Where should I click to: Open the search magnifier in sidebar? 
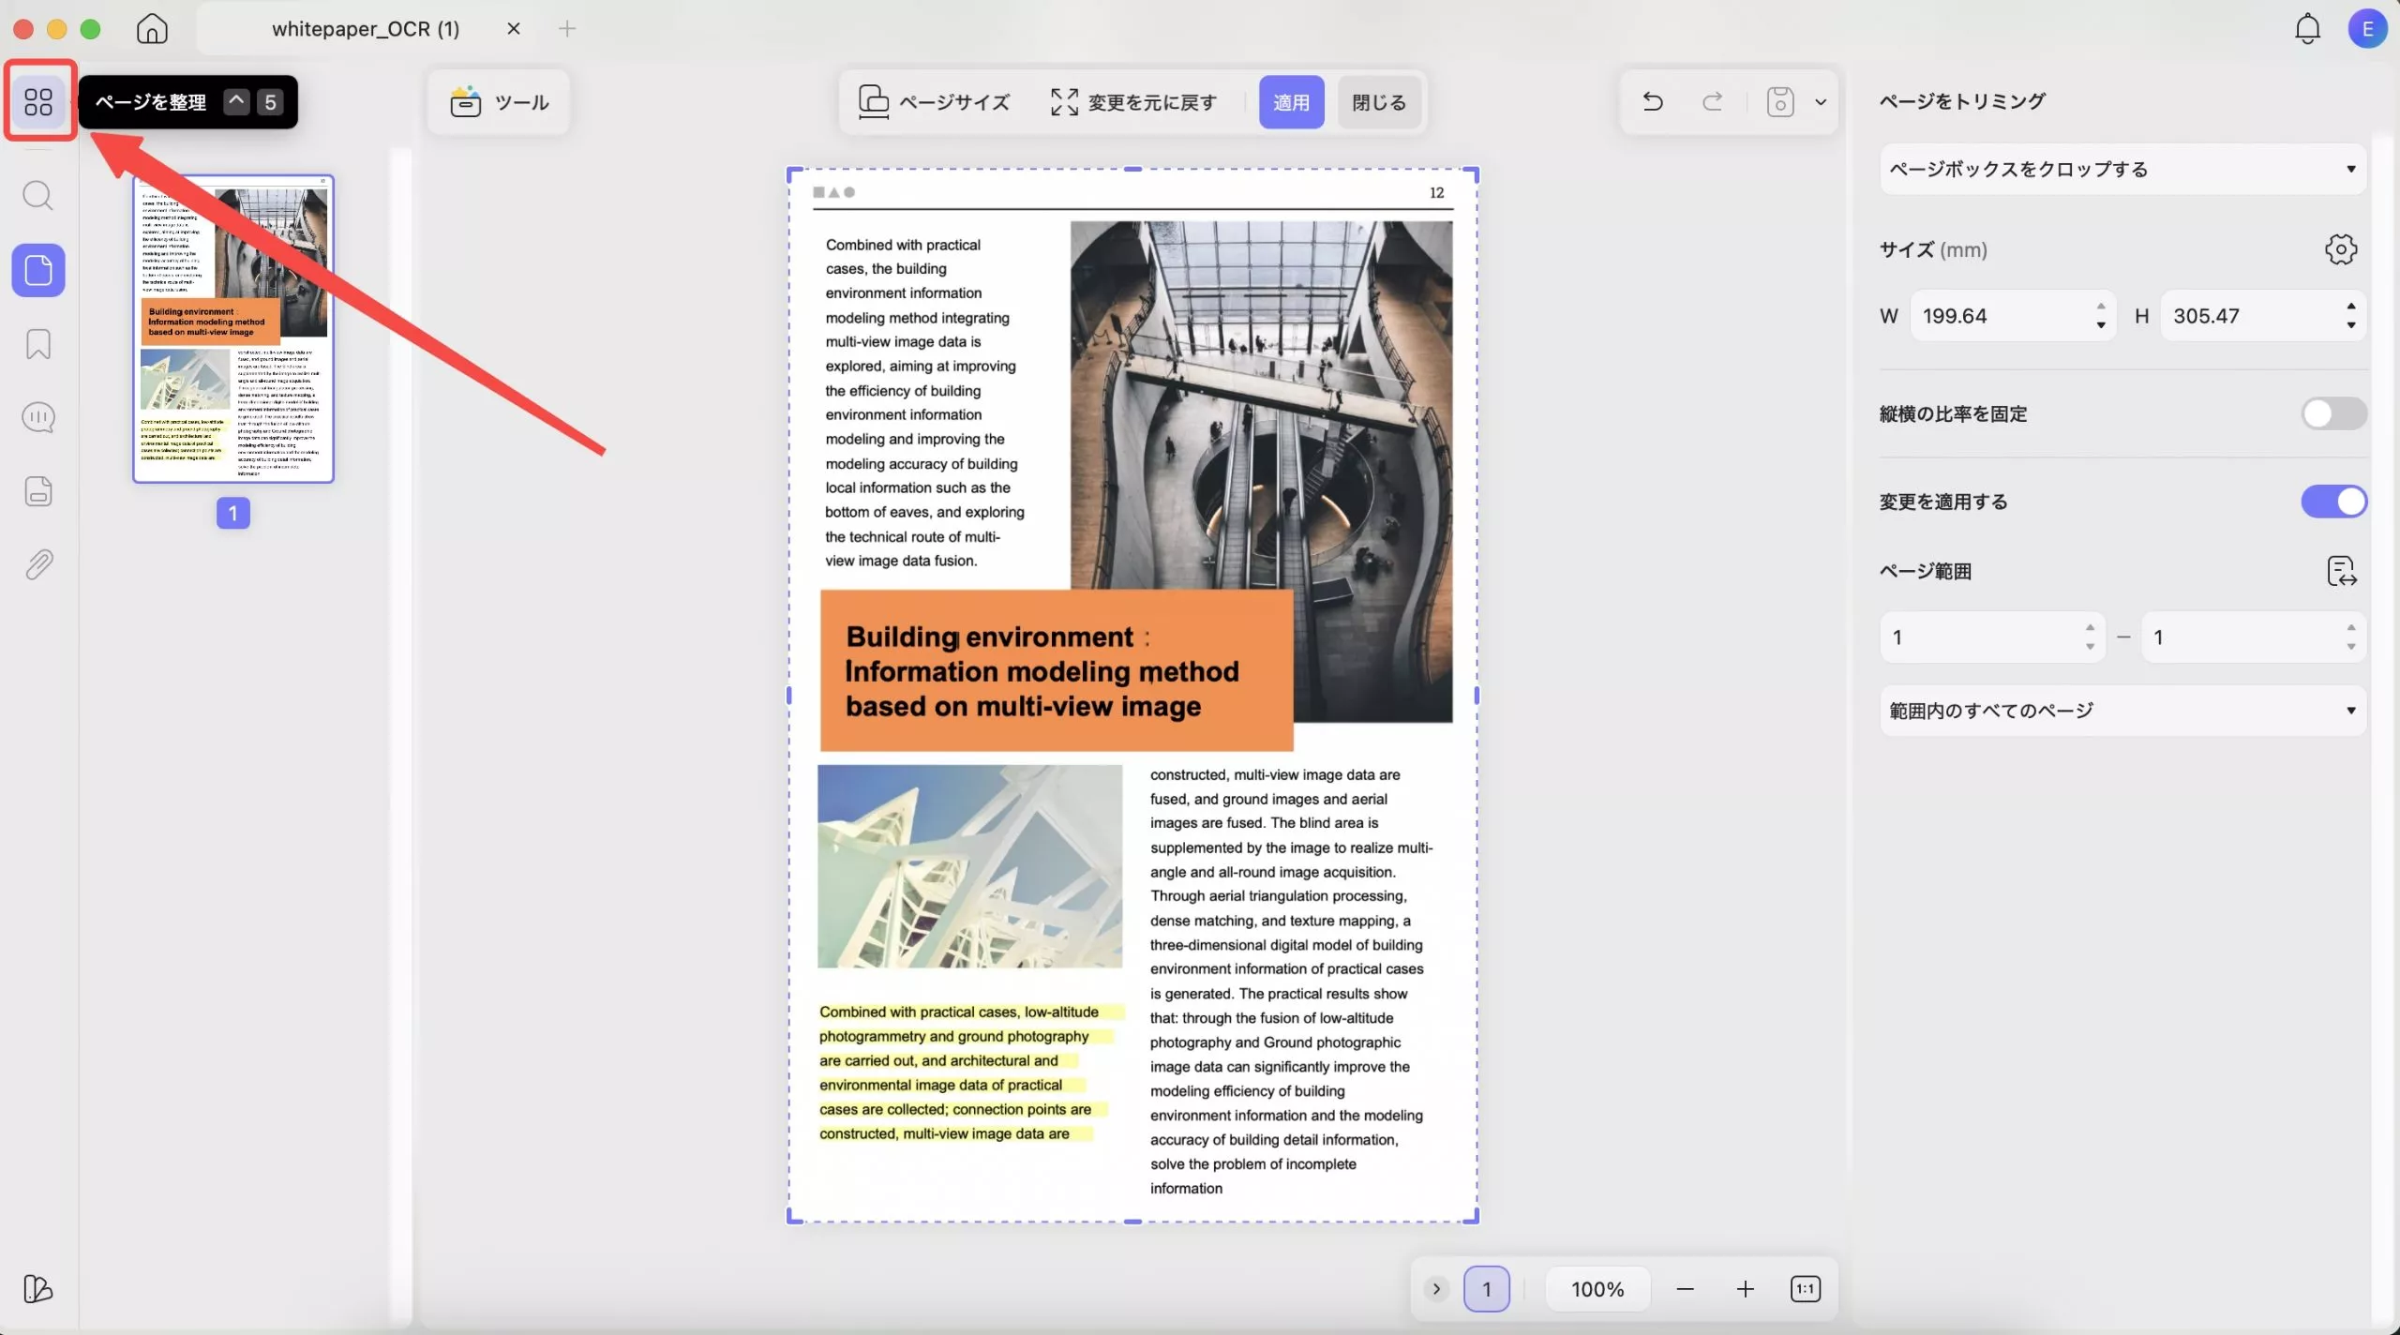pos(38,196)
